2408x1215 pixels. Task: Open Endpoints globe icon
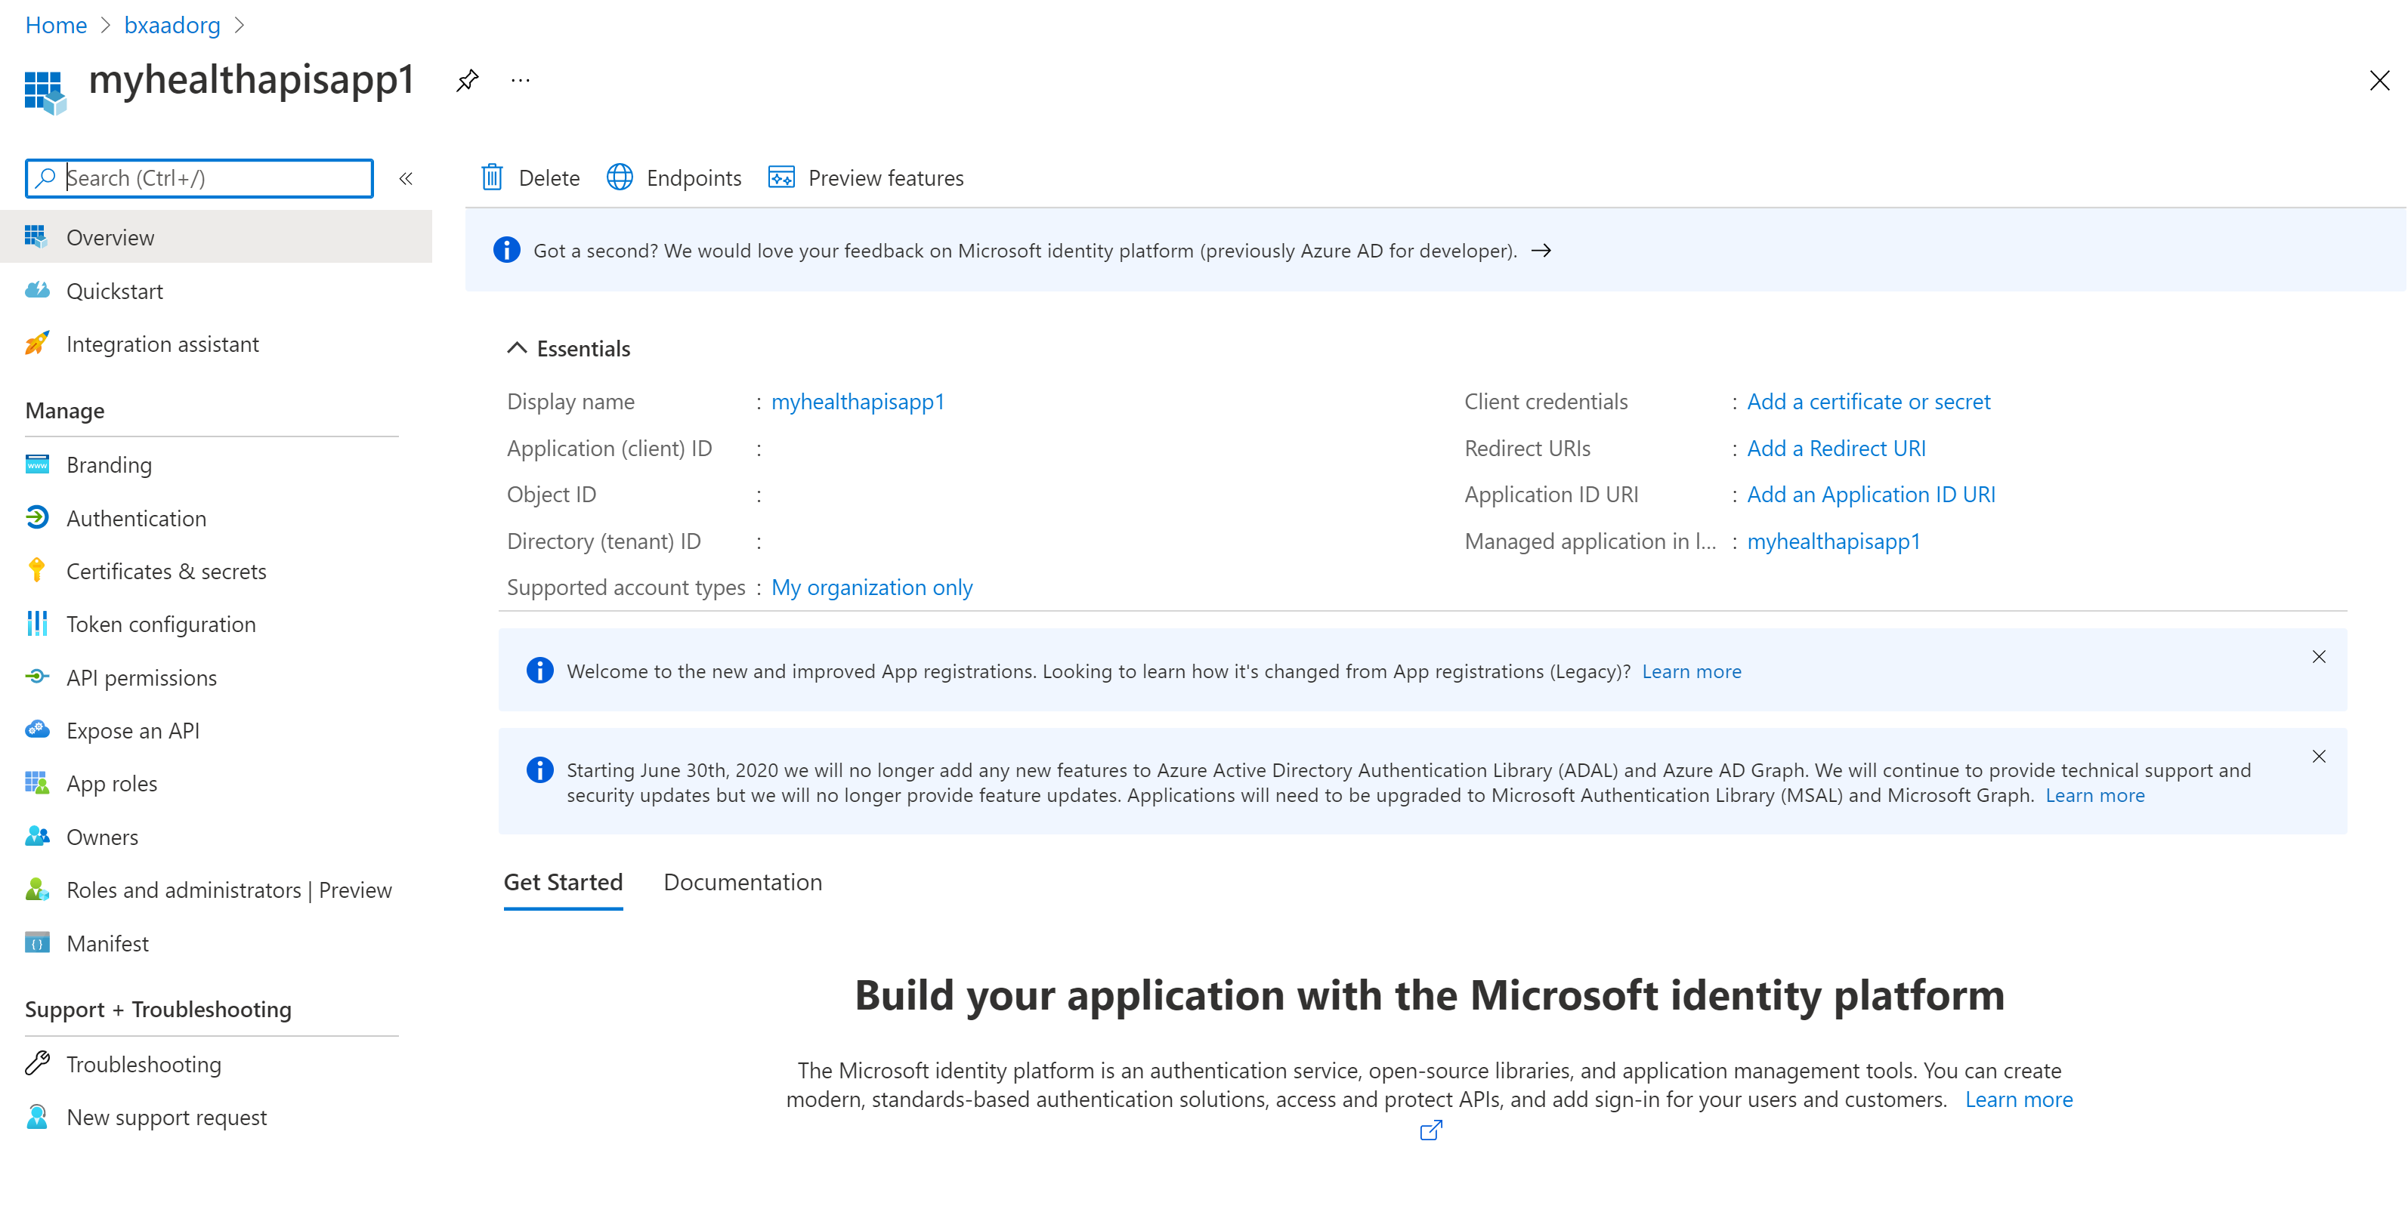click(620, 177)
